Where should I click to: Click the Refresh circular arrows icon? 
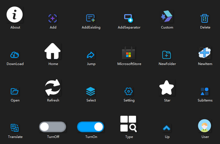53,87
